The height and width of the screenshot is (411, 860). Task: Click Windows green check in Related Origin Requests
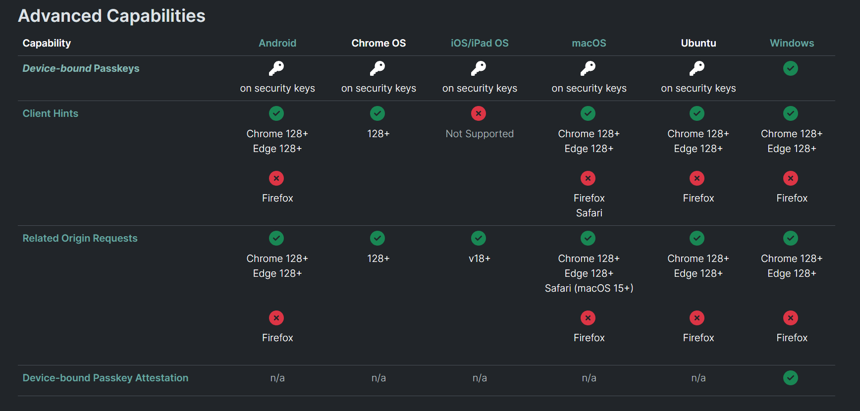(x=791, y=238)
